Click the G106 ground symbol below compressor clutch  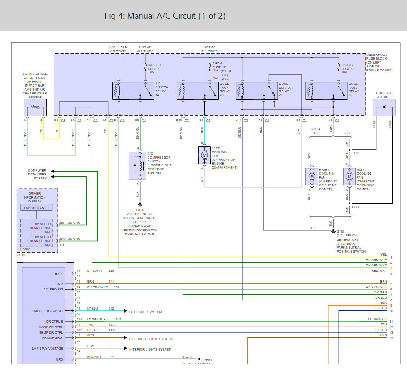tap(140, 205)
